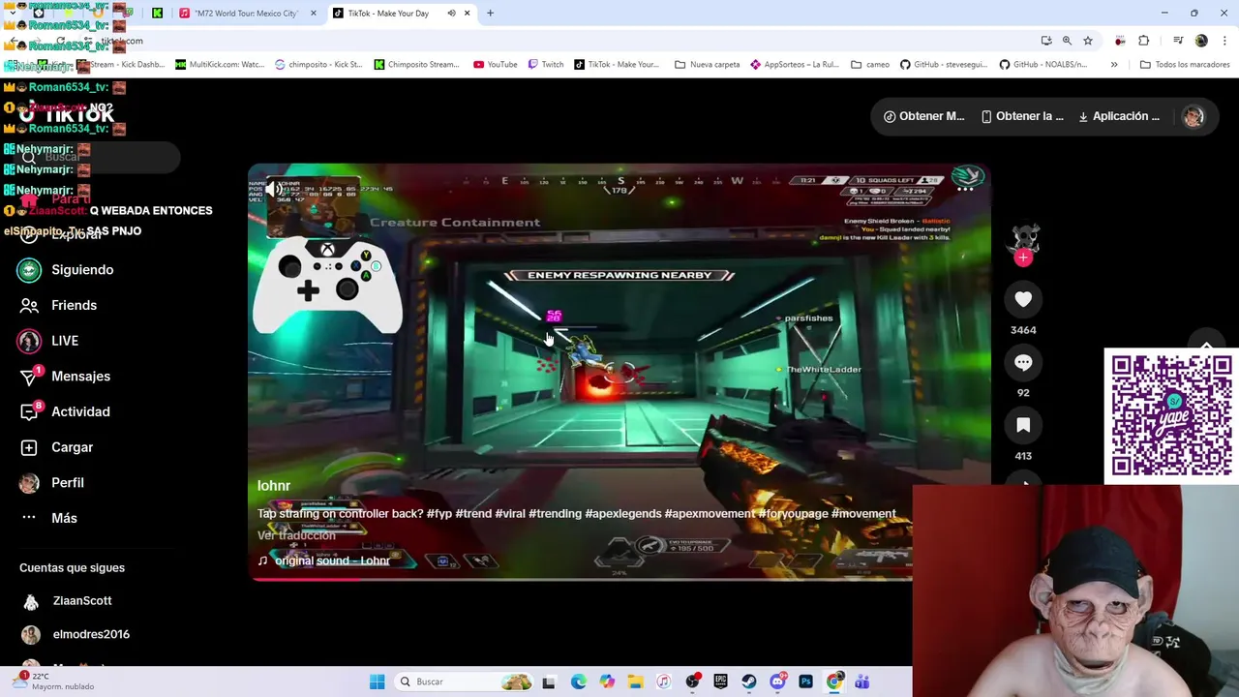The height and width of the screenshot is (697, 1239).
Task: Open OBS Studio from the taskbar
Action: [x=692, y=682]
